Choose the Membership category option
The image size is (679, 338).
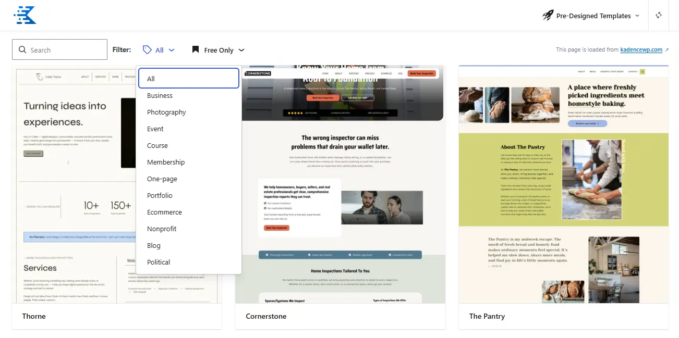coord(189,162)
